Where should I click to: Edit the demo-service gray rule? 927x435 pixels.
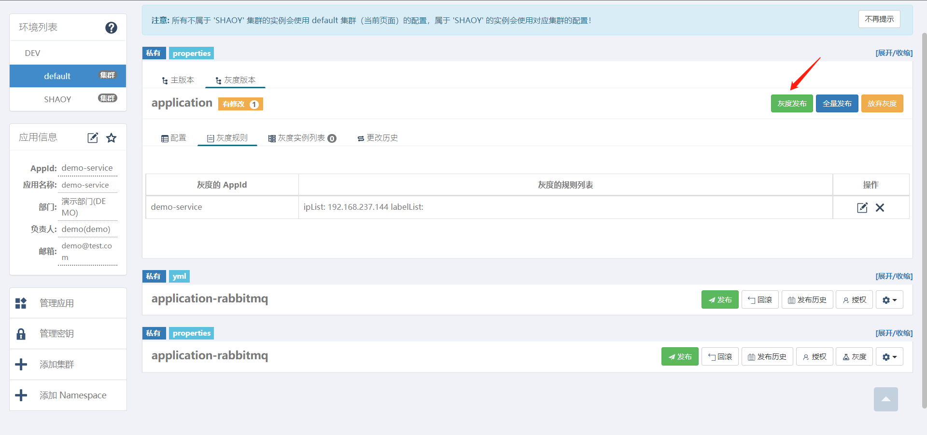(862, 208)
